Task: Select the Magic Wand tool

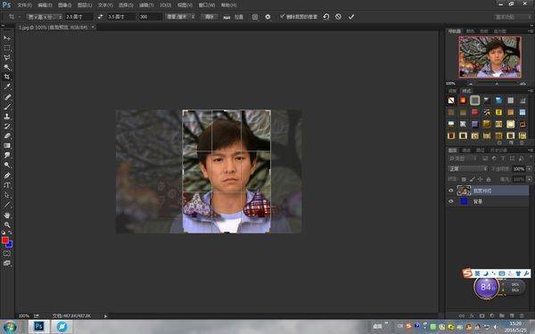Action: click(7, 67)
